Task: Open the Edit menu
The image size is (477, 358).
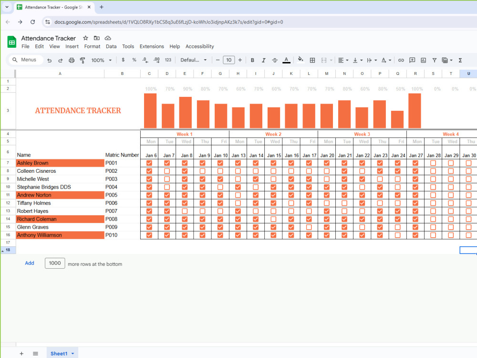Action: point(39,46)
